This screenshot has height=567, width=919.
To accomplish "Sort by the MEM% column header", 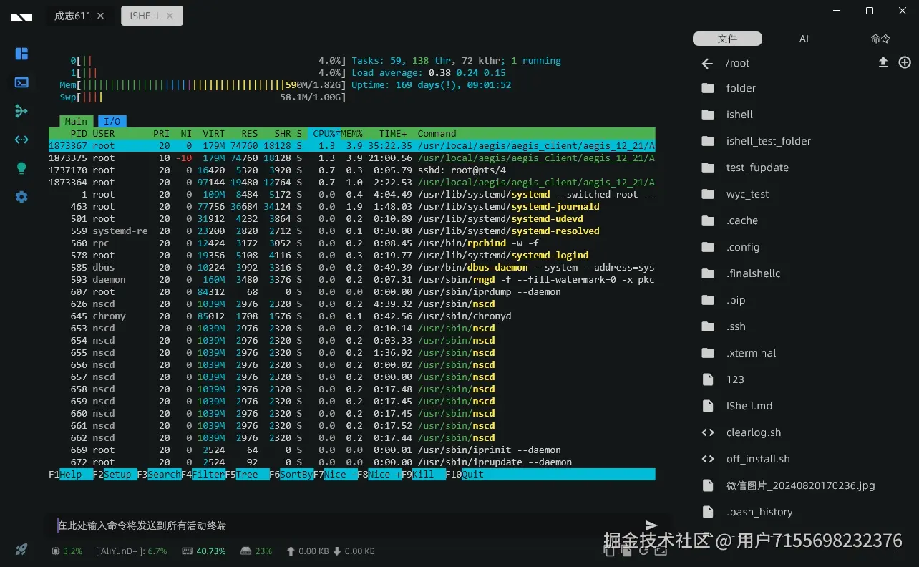I will tap(351, 134).
